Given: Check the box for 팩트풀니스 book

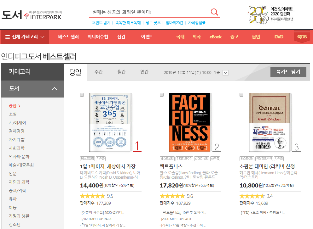Looking at the screenshot, I should (162, 95).
